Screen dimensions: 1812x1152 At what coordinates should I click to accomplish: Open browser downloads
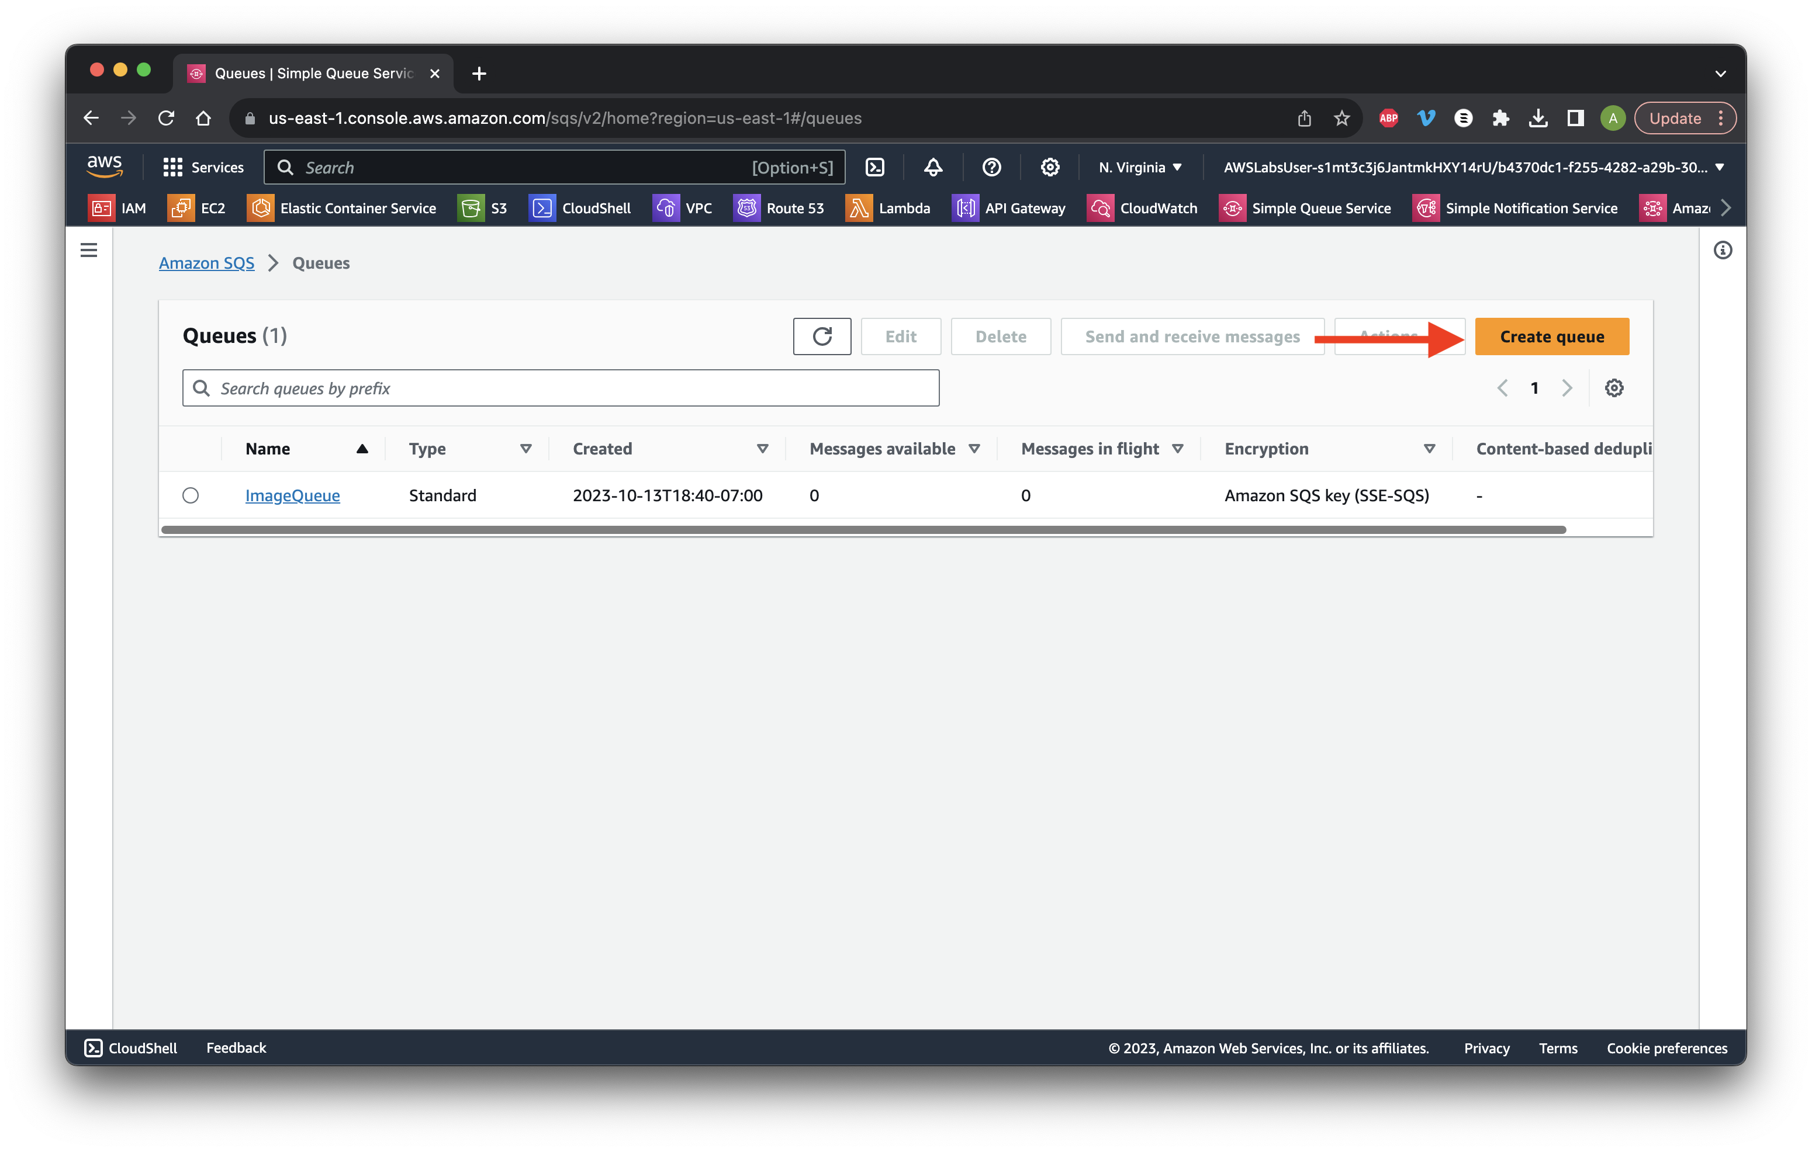(x=1538, y=118)
